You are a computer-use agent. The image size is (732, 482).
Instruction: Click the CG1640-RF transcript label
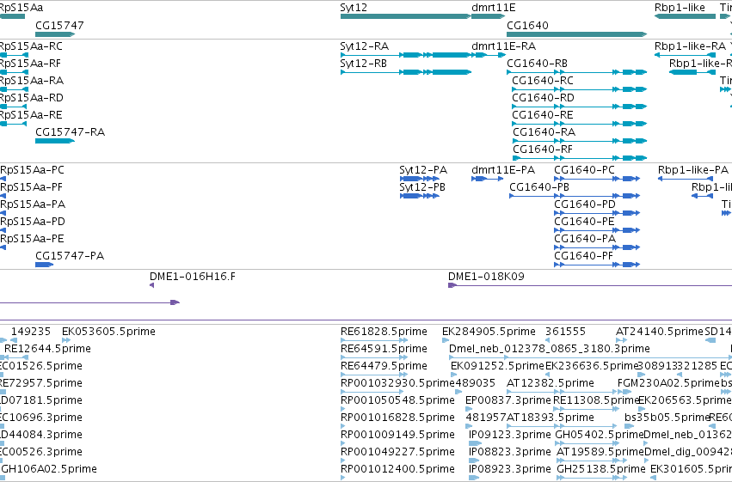coord(543,149)
